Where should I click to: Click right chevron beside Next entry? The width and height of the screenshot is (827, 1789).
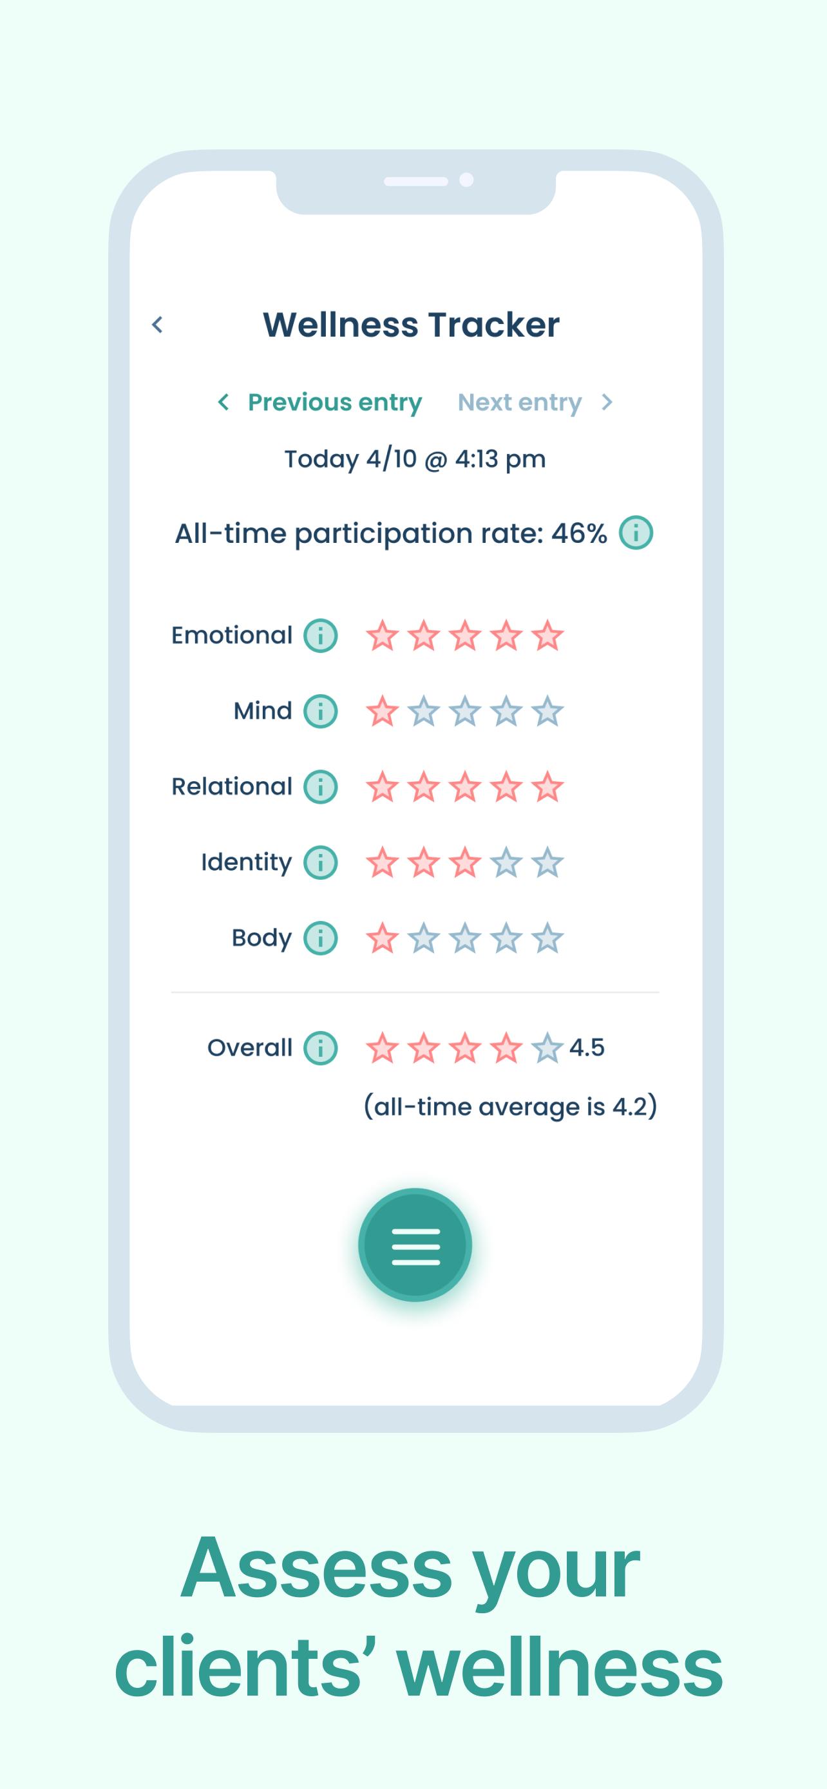(607, 401)
